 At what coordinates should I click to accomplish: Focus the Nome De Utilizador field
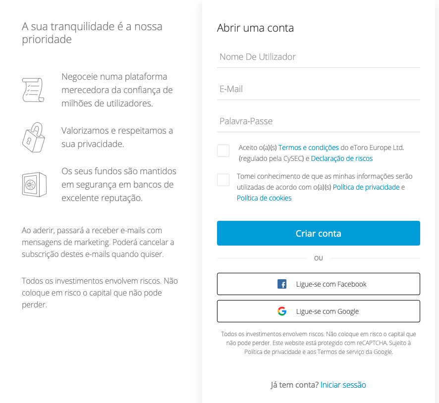[x=318, y=57]
